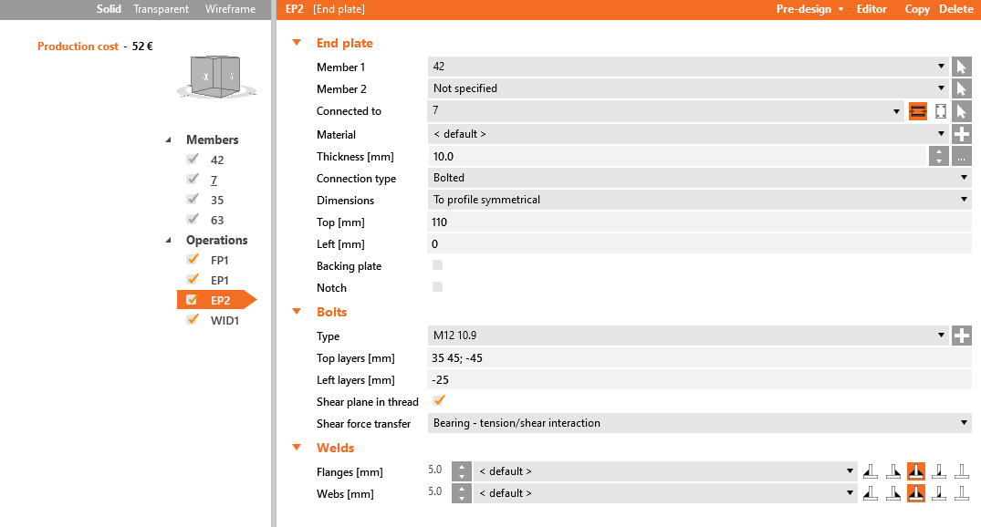Add a new Material with the plus icon
Image resolution: width=981 pixels, height=527 pixels.
click(962, 134)
